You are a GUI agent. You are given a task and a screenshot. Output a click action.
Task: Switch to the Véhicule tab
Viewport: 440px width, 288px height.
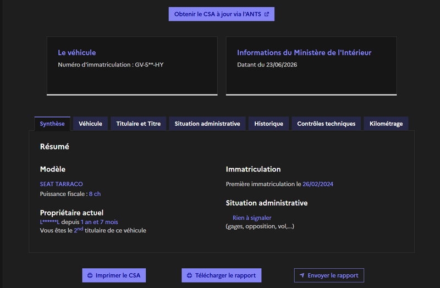point(90,124)
